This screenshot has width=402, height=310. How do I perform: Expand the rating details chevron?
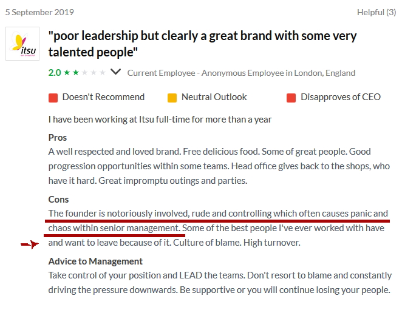click(116, 73)
